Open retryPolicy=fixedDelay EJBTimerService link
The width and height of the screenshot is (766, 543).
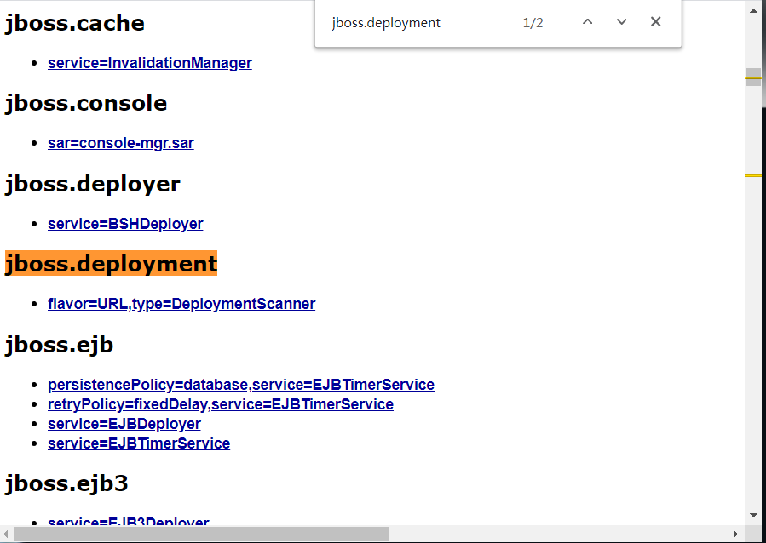pos(221,404)
